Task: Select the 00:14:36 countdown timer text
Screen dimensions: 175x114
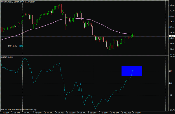Action: coord(13,46)
